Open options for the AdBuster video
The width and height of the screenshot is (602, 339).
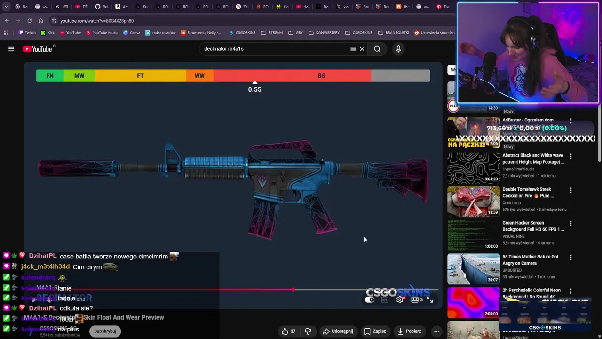pyautogui.click(x=571, y=121)
